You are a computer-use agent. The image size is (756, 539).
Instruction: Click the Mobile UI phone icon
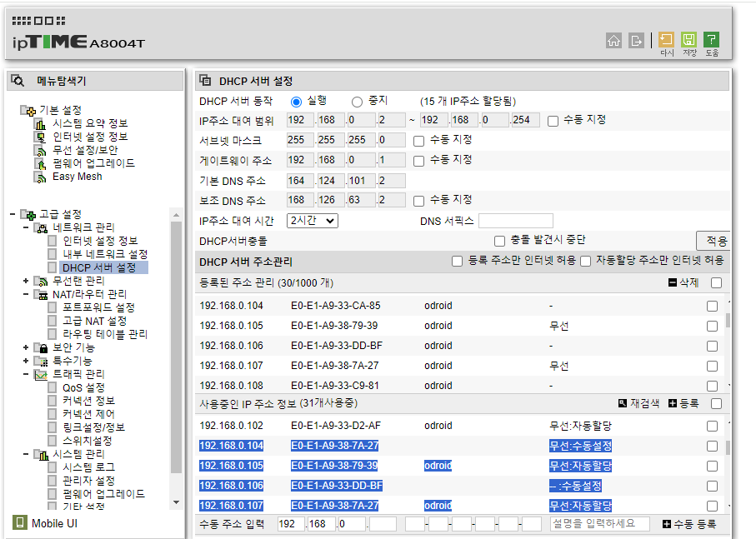tap(19, 522)
